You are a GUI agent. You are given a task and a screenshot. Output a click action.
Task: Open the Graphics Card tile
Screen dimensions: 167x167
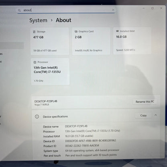pos(91,41)
